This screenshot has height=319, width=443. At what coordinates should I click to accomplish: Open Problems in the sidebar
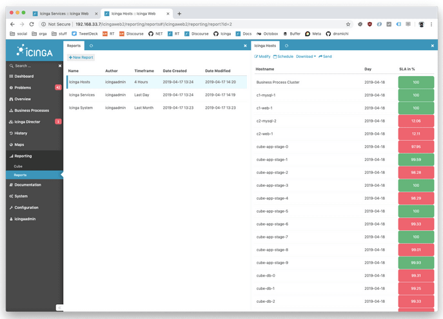tap(34, 88)
